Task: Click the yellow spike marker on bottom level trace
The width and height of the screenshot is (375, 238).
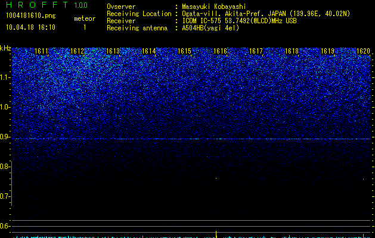Action: coord(216,234)
